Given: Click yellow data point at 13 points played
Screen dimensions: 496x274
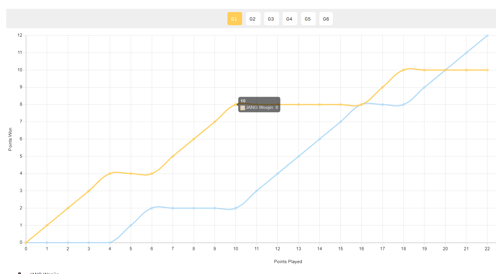Looking at the screenshot, I should 298,104.
